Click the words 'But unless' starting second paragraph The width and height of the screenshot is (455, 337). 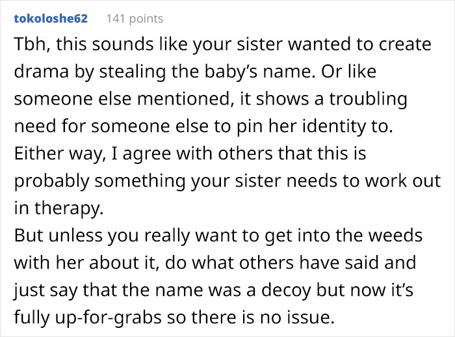coord(58,236)
